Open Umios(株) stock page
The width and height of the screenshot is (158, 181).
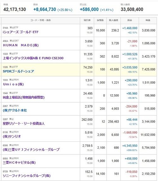coord(13,84)
